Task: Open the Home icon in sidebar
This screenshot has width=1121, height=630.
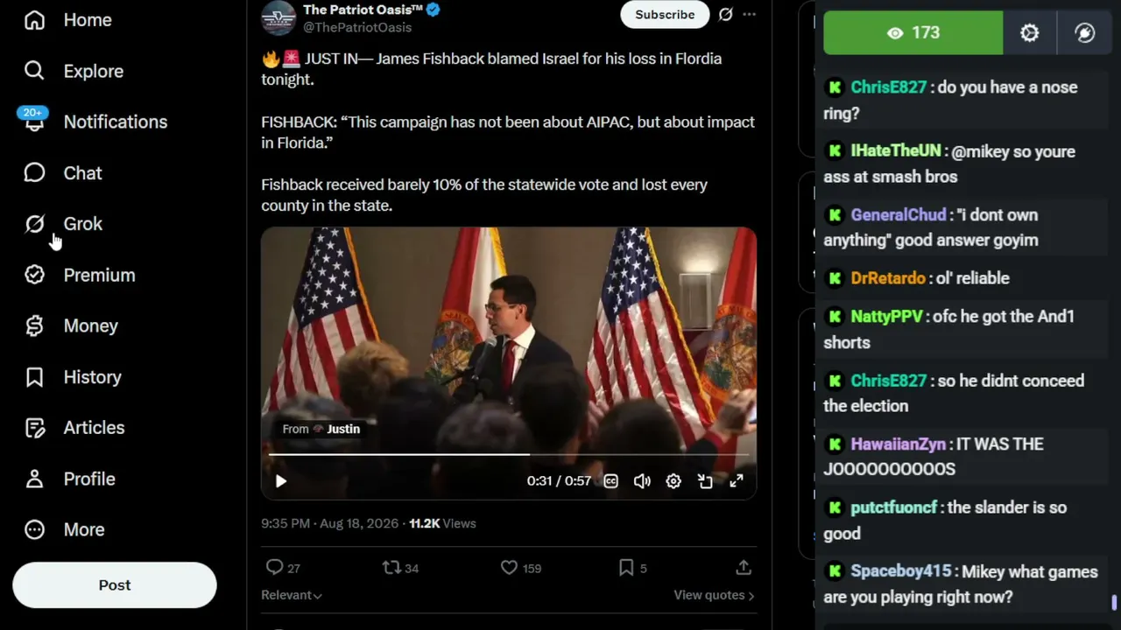Action: coord(34,19)
